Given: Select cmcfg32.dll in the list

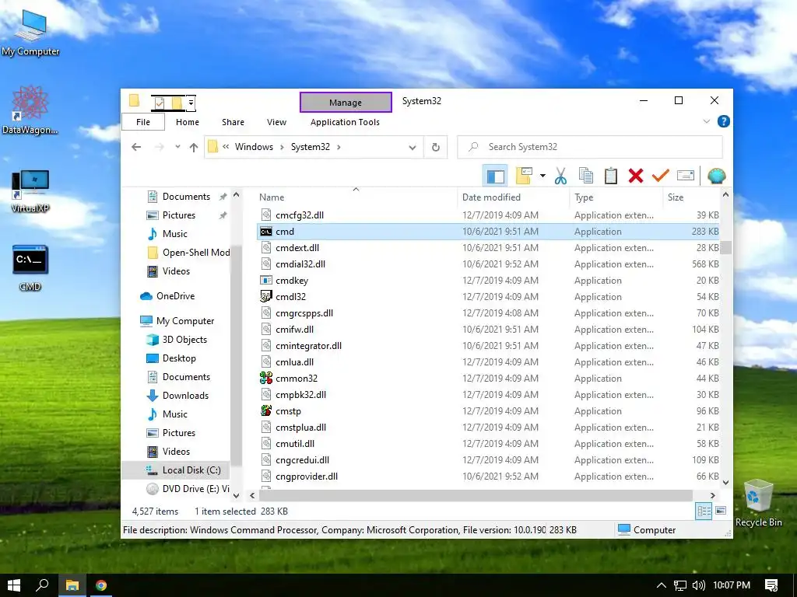Looking at the screenshot, I should point(300,215).
